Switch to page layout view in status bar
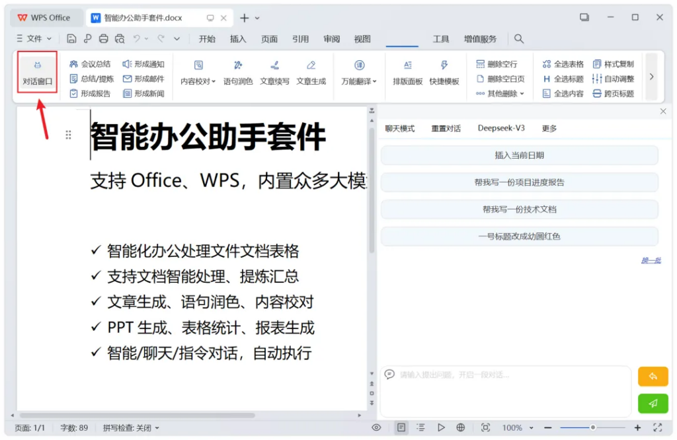Screen dimensions: 677x440 [401, 427]
